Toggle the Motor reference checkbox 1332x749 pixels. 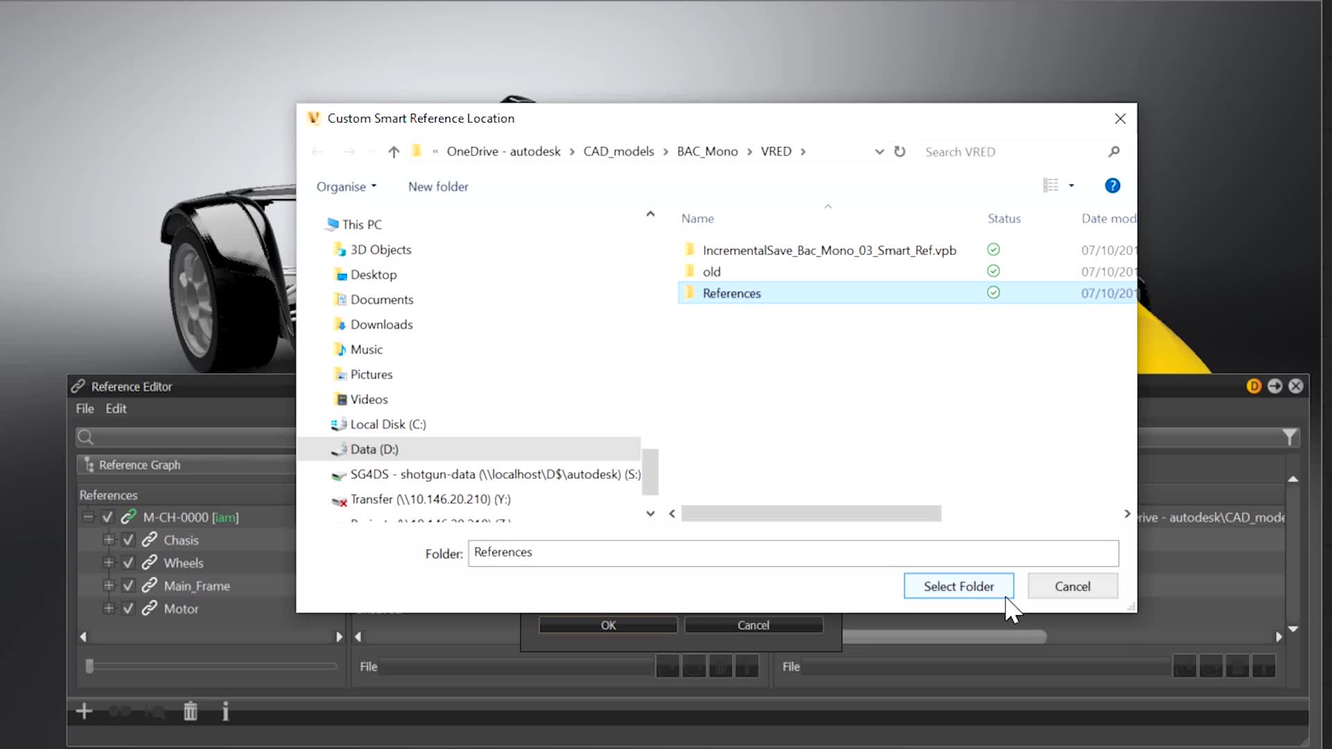point(128,609)
